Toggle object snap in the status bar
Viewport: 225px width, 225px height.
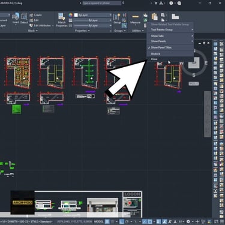point(149,221)
